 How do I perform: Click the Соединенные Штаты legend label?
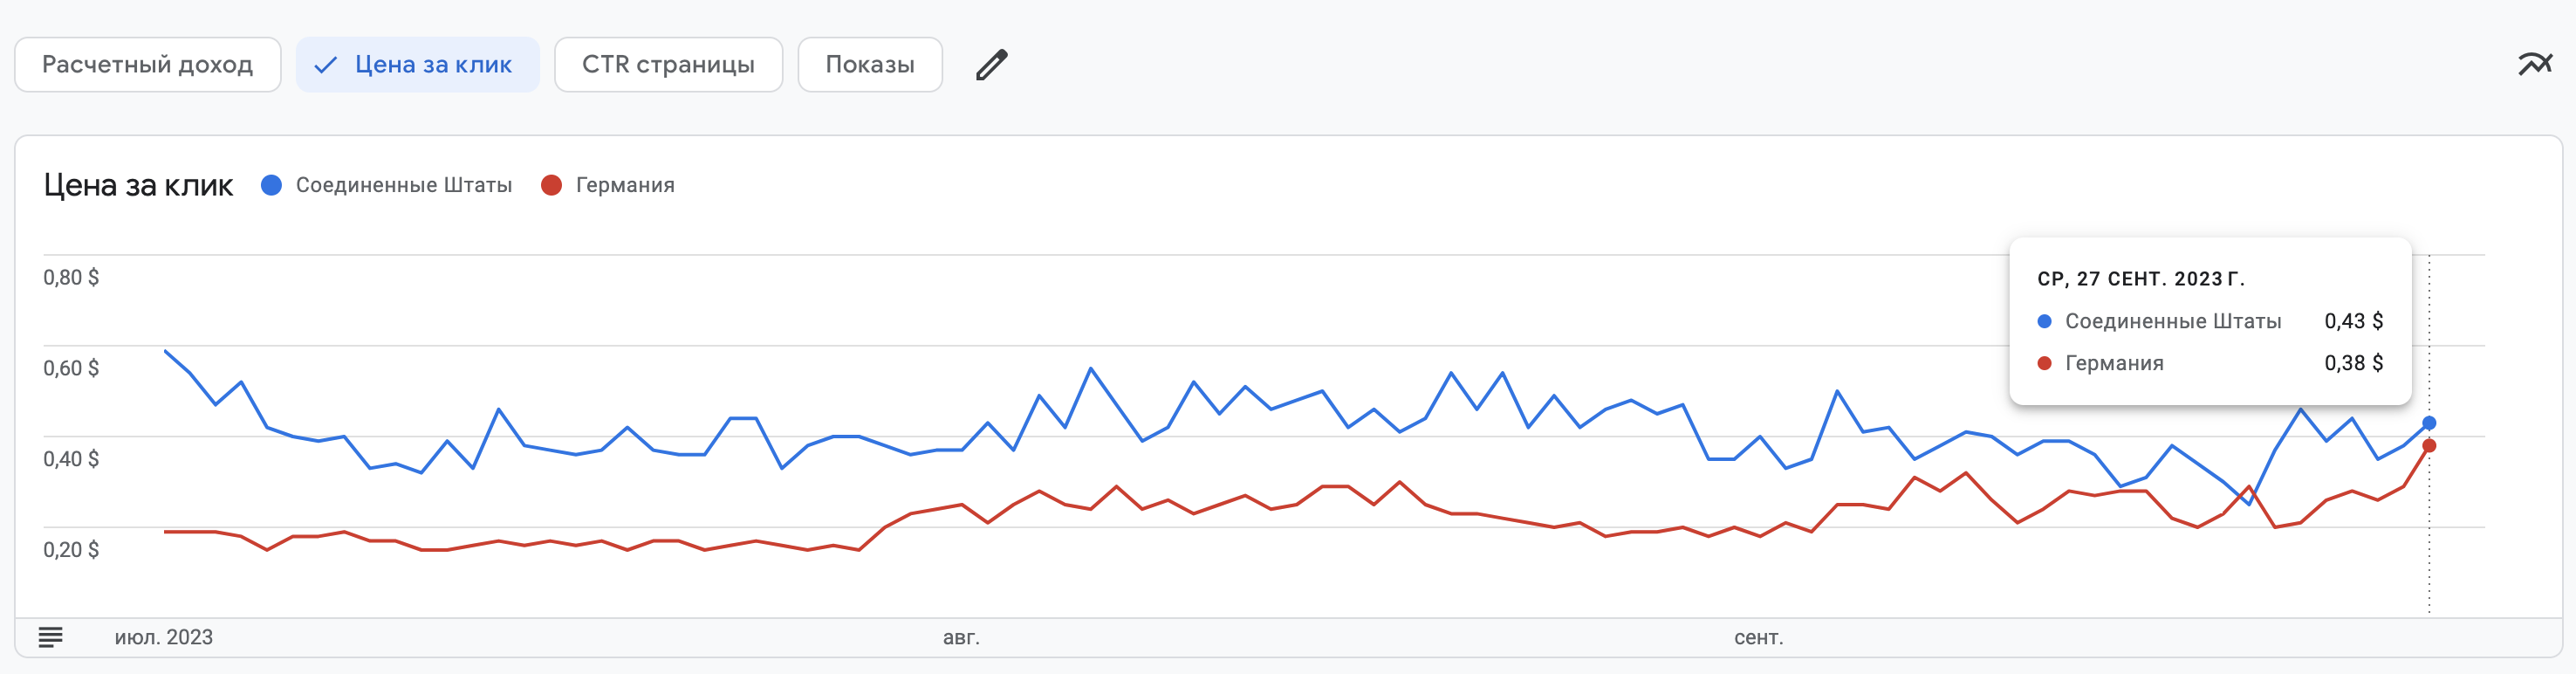pyautogui.click(x=404, y=185)
